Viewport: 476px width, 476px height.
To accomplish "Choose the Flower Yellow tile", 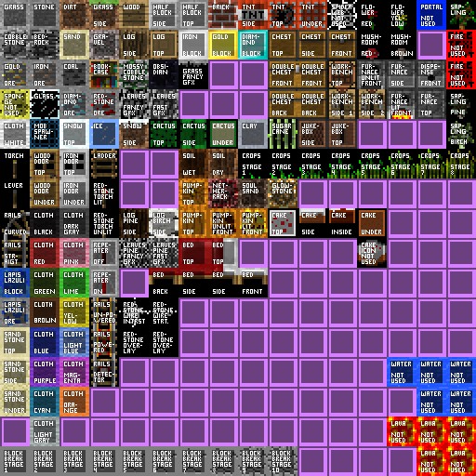I will (x=402, y=15).
